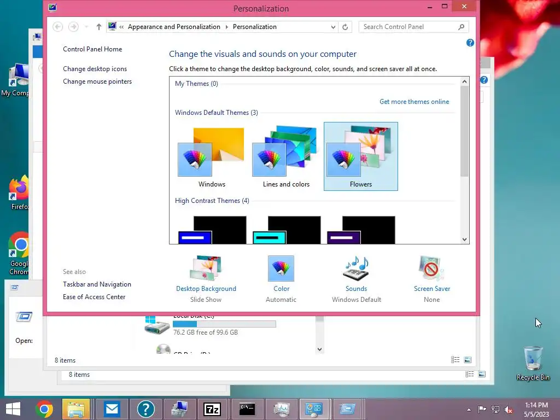This screenshot has height=420, width=560.
Task: Launch Google Chrome from the taskbar
Action: [x=44, y=409]
